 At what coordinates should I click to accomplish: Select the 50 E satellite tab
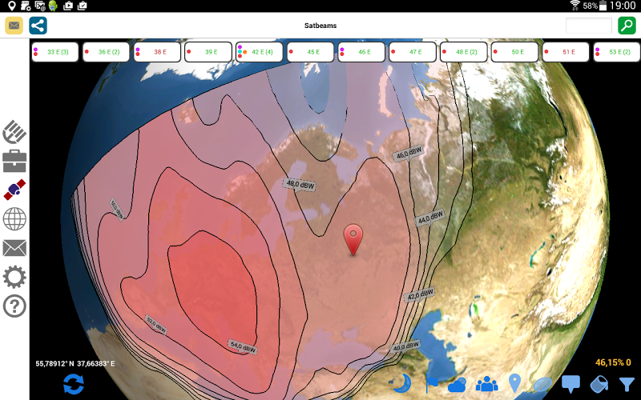tap(514, 52)
